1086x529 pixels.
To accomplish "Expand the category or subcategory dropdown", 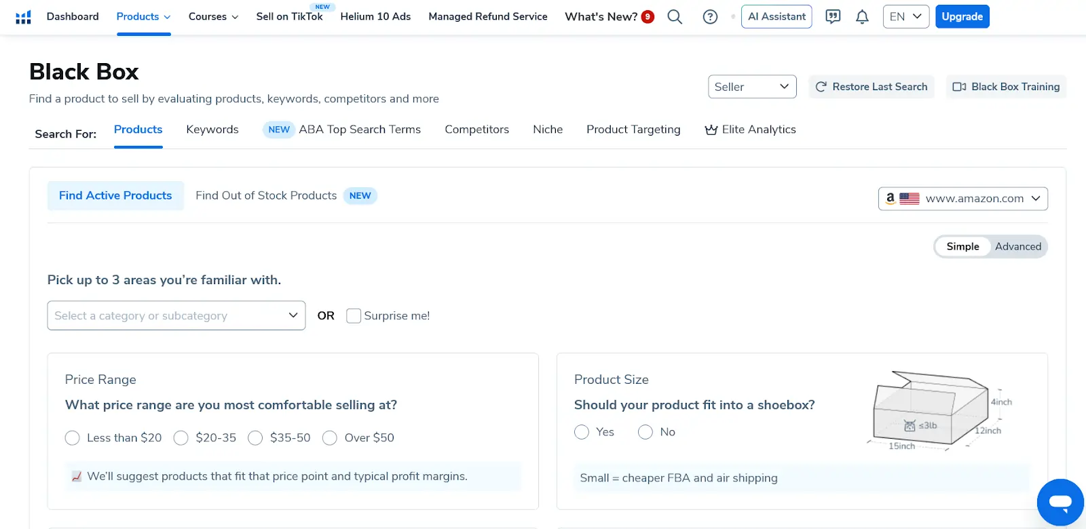I will click(x=176, y=316).
